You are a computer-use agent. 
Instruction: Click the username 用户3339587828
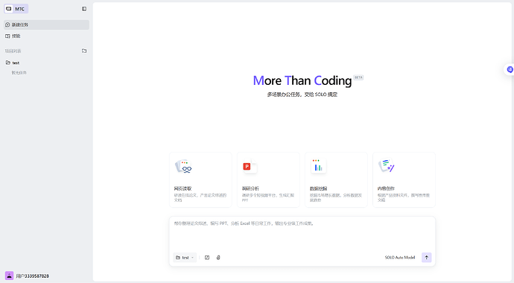(x=33, y=276)
